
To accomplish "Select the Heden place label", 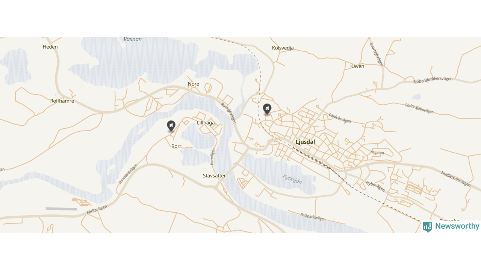I will 50,47.
